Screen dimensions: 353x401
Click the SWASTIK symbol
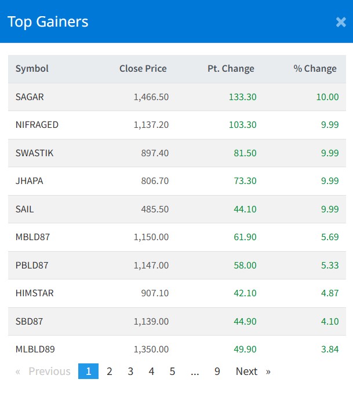click(34, 153)
